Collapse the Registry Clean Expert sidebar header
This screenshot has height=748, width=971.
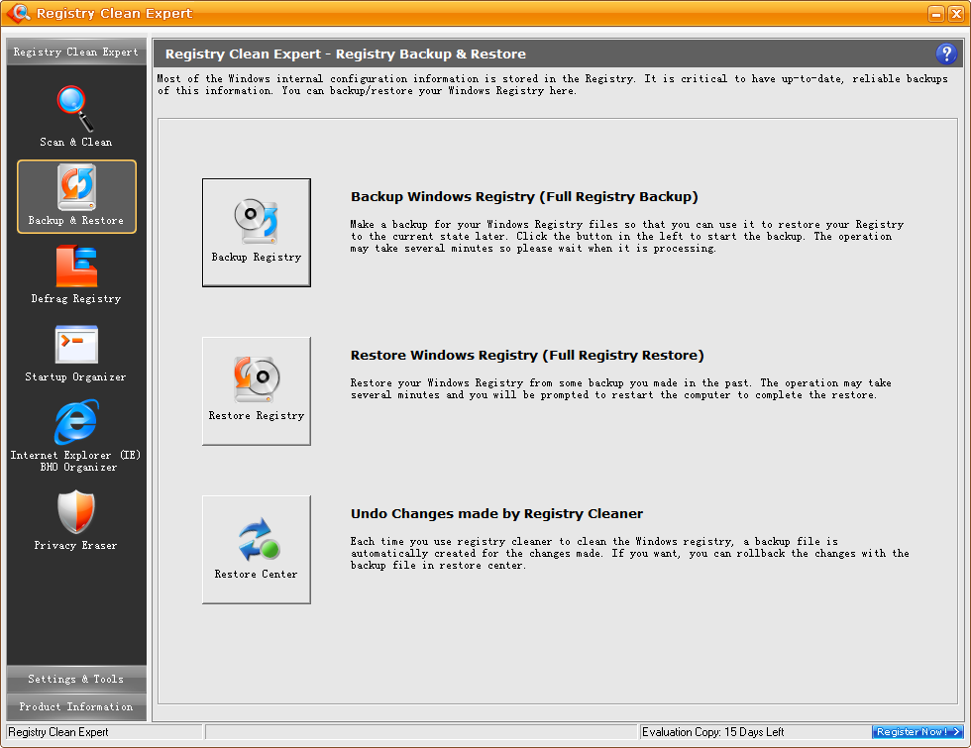pos(76,53)
